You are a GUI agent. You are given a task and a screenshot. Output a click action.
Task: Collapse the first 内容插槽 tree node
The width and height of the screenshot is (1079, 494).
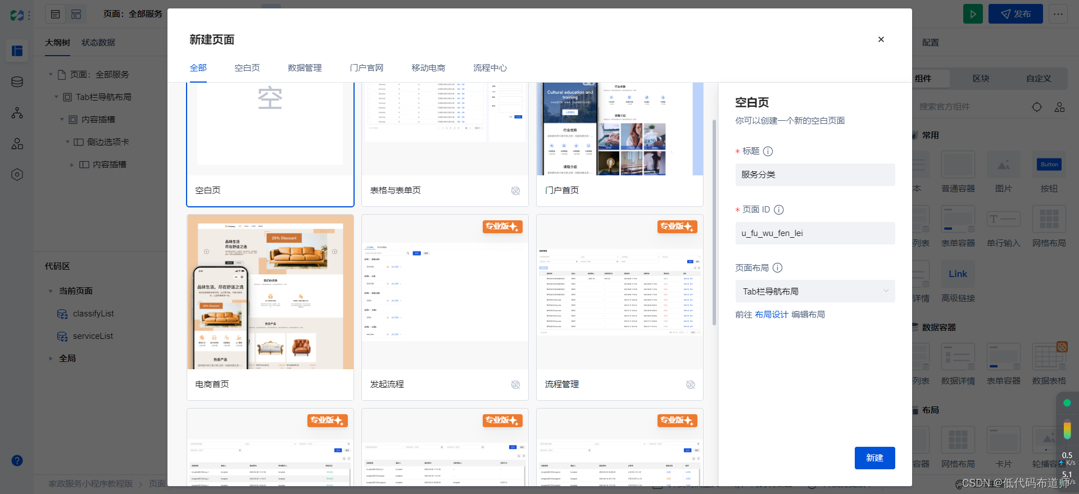coord(62,119)
